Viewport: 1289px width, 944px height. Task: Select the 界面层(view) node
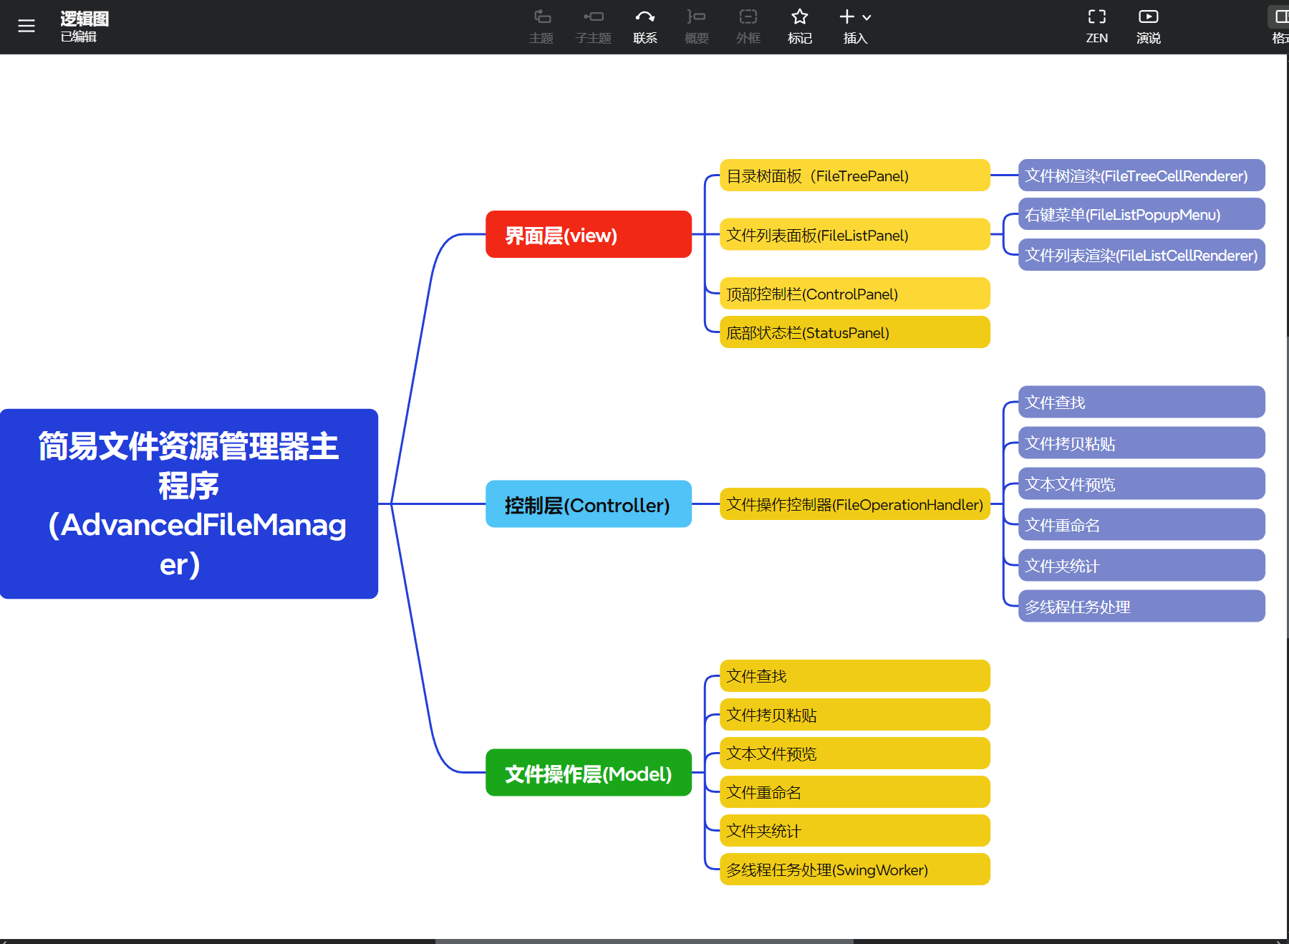click(588, 234)
